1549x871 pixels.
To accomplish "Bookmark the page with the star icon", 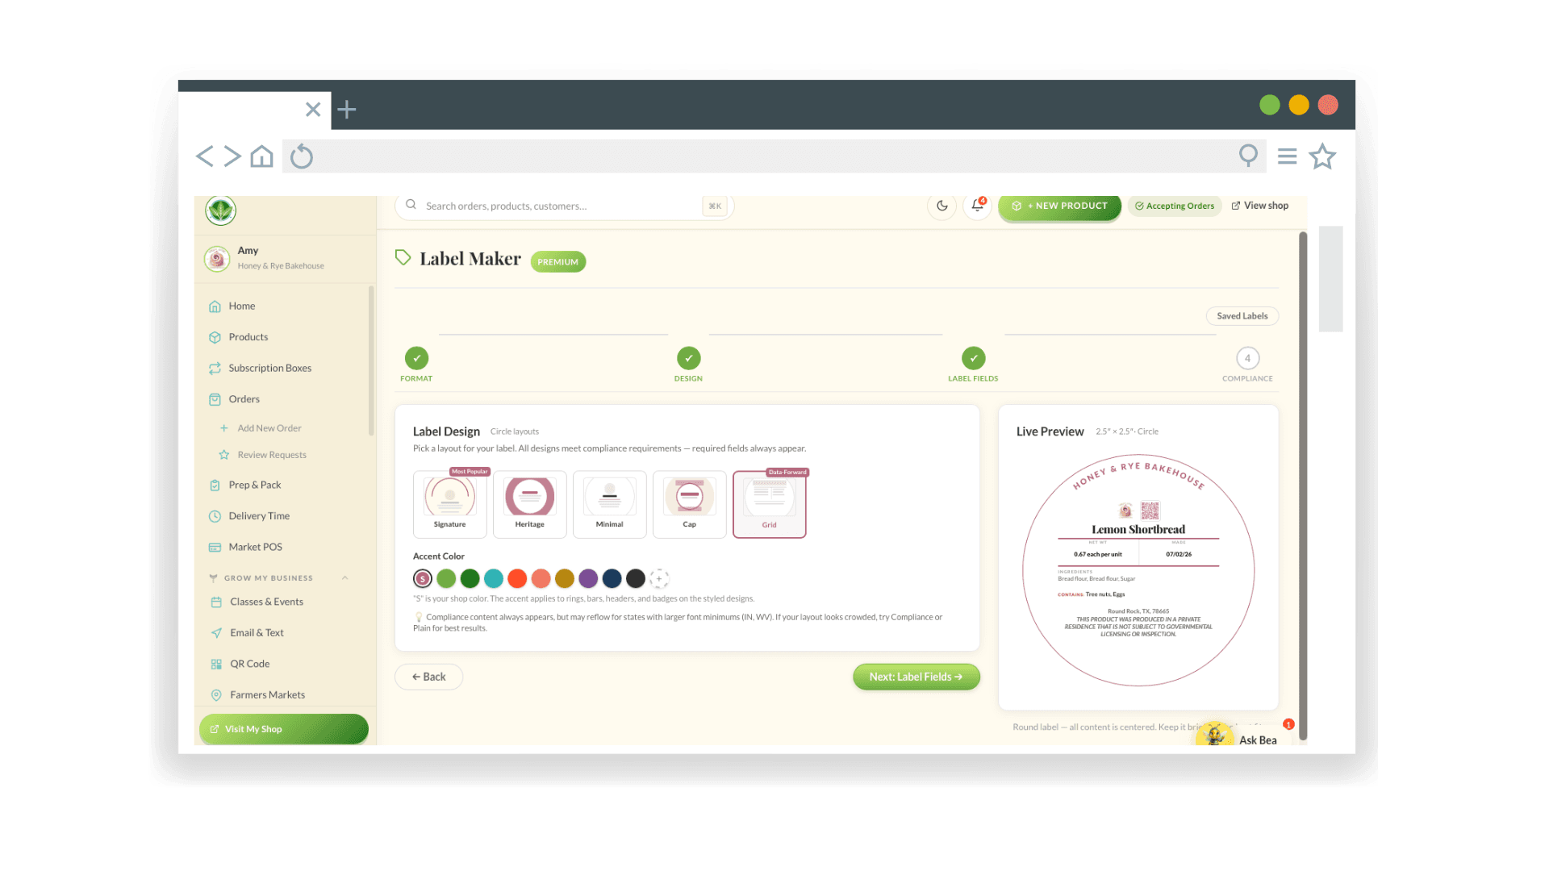I will 1322,156.
